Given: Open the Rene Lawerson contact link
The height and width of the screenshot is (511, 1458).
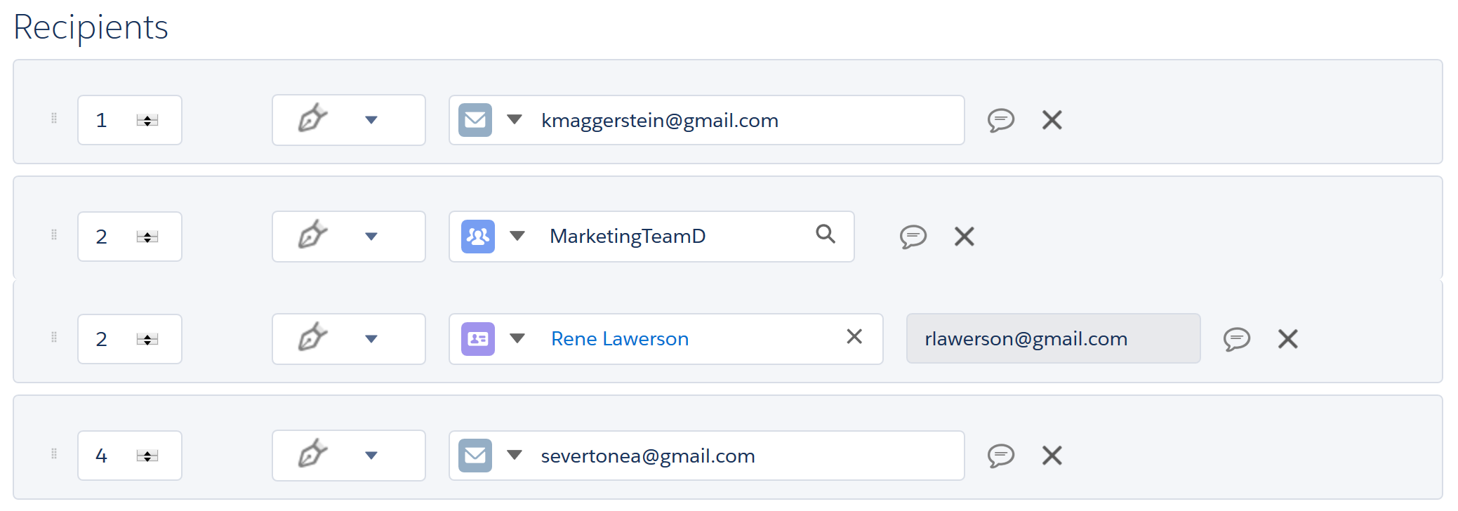Looking at the screenshot, I should pos(620,339).
